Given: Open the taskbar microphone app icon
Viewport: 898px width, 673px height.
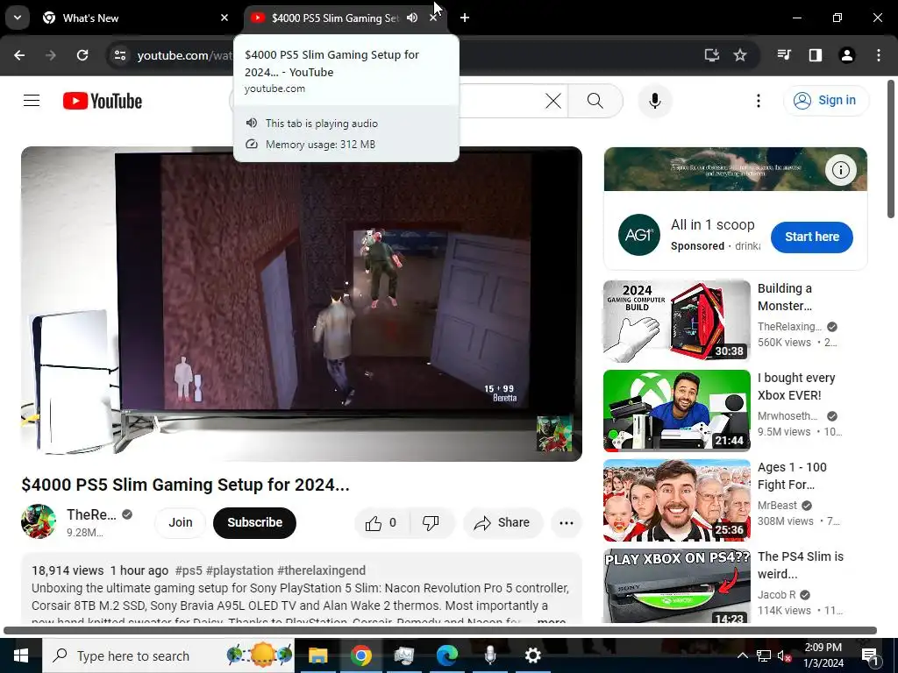Looking at the screenshot, I should (x=489, y=655).
